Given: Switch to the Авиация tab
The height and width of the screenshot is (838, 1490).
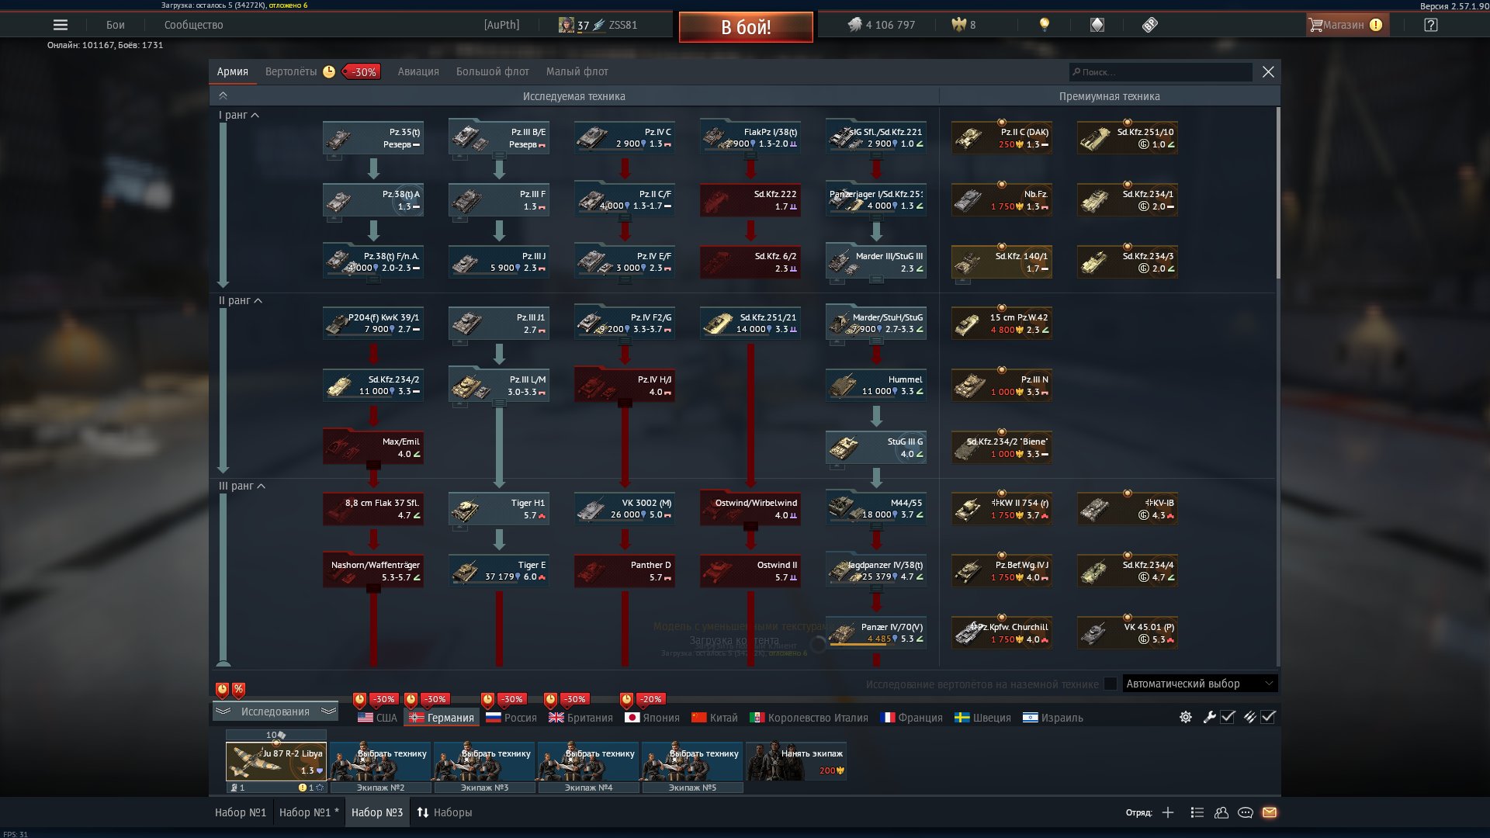Looking at the screenshot, I should click(x=418, y=71).
